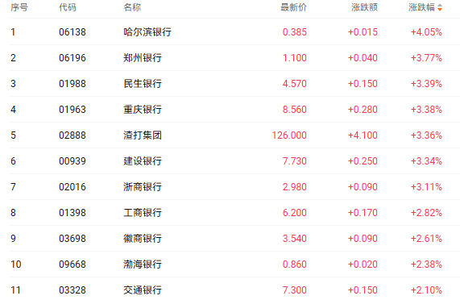Click stock code 02016
The height and width of the screenshot is (300, 460).
tap(73, 187)
